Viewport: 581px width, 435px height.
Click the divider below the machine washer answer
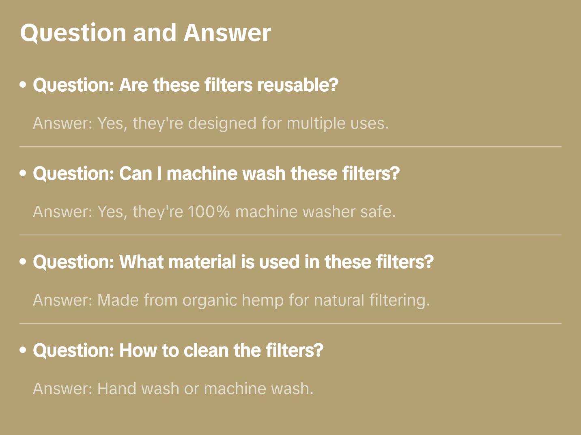tap(290, 235)
